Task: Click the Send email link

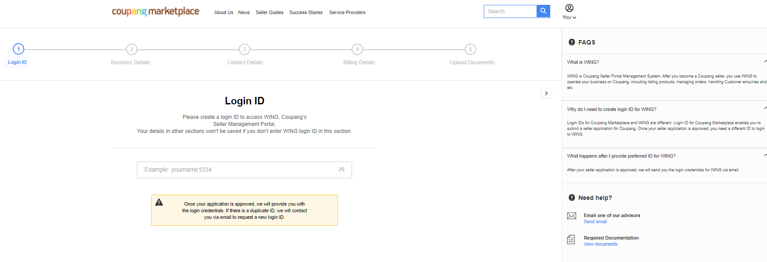Action: pos(595,222)
